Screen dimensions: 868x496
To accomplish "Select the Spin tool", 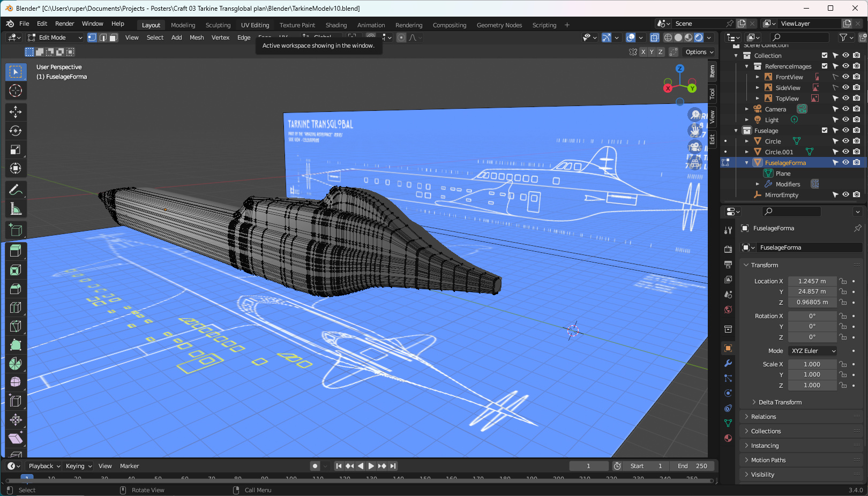I will [16, 364].
